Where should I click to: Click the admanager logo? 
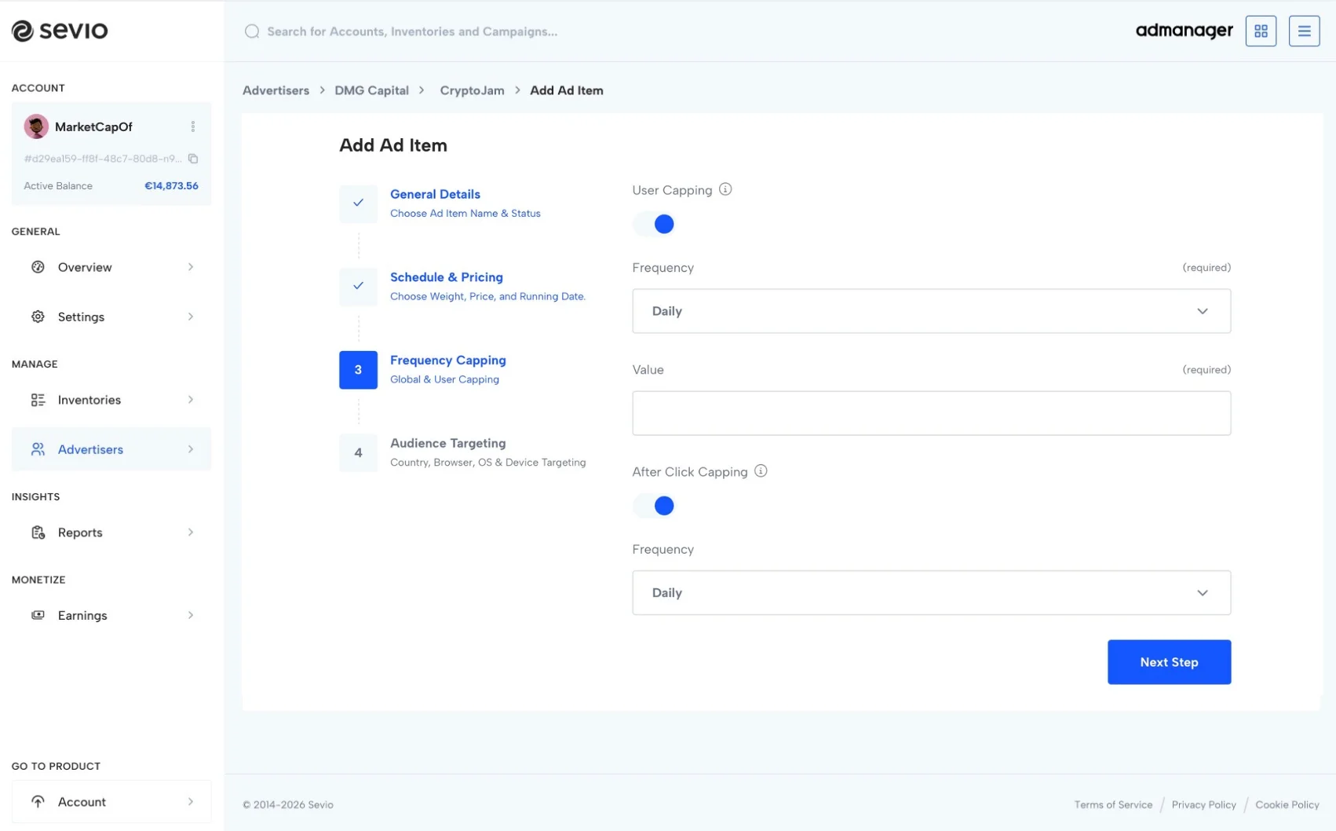pos(1184,31)
